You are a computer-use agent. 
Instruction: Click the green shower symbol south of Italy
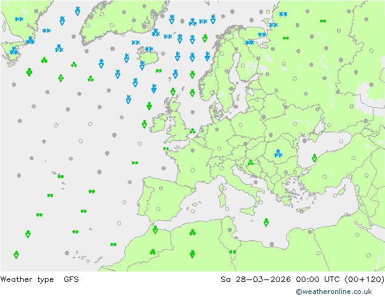[266, 222]
